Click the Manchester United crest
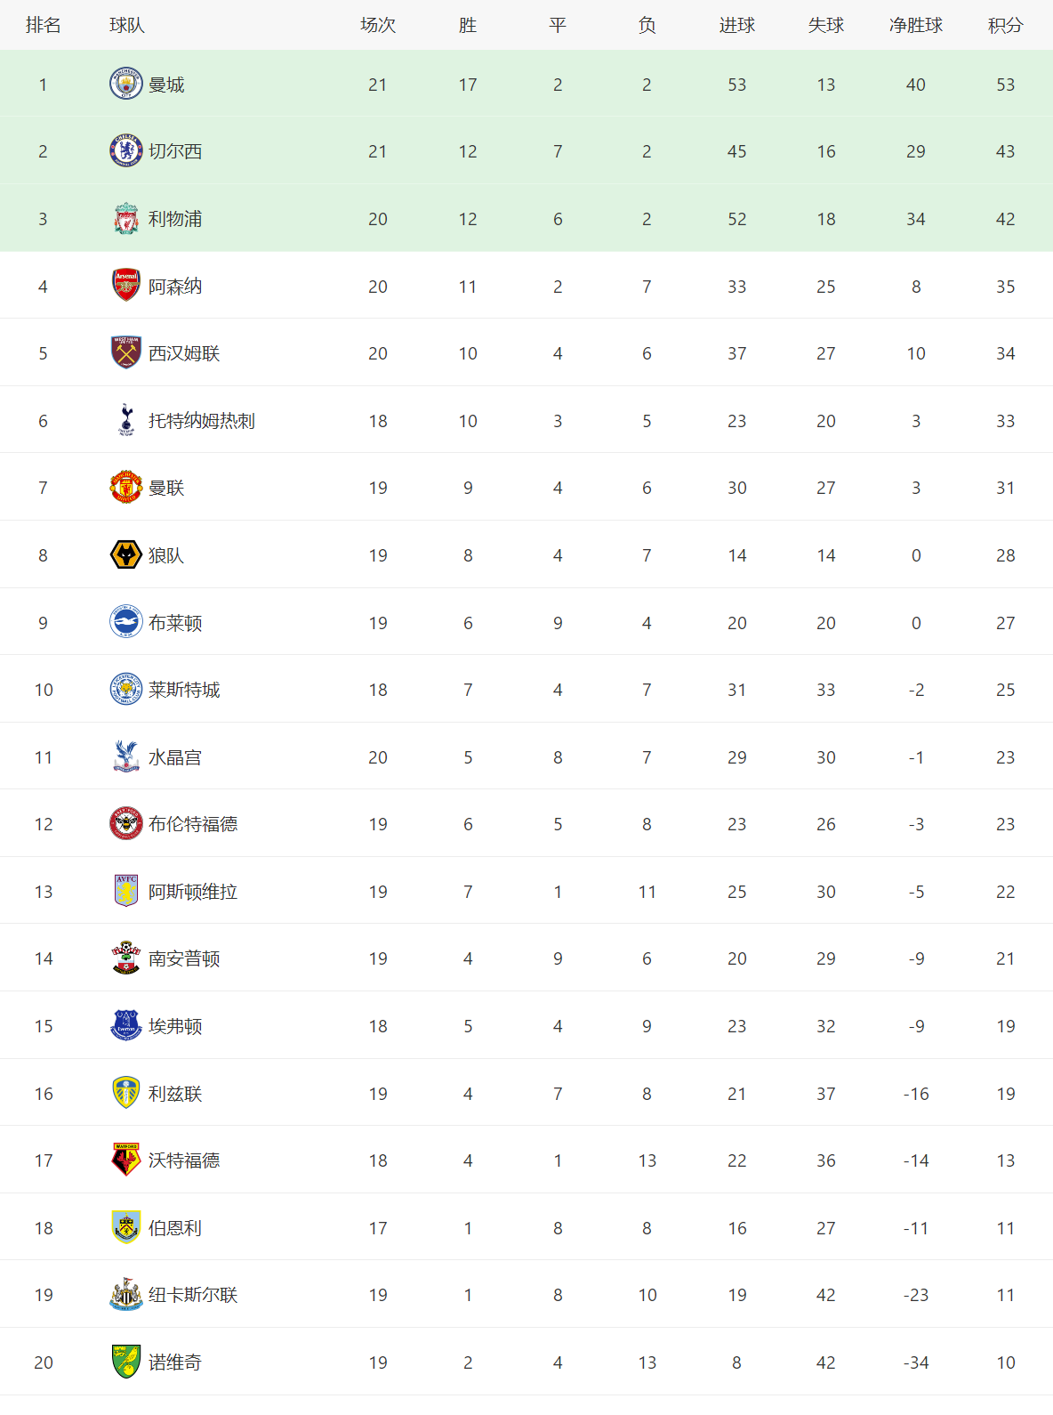Image resolution: width=1053 pixels, height=1415 pixels. pos(126,488)
